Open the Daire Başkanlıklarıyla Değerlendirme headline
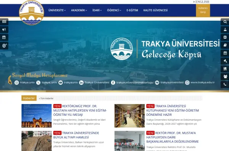The width and height of the screenshot is (229, 151). (x=173, y=137)
